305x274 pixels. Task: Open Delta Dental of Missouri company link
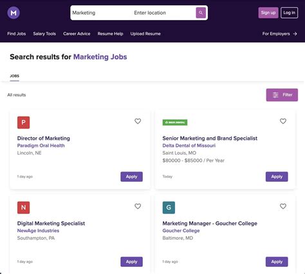[x=189, y=146]
